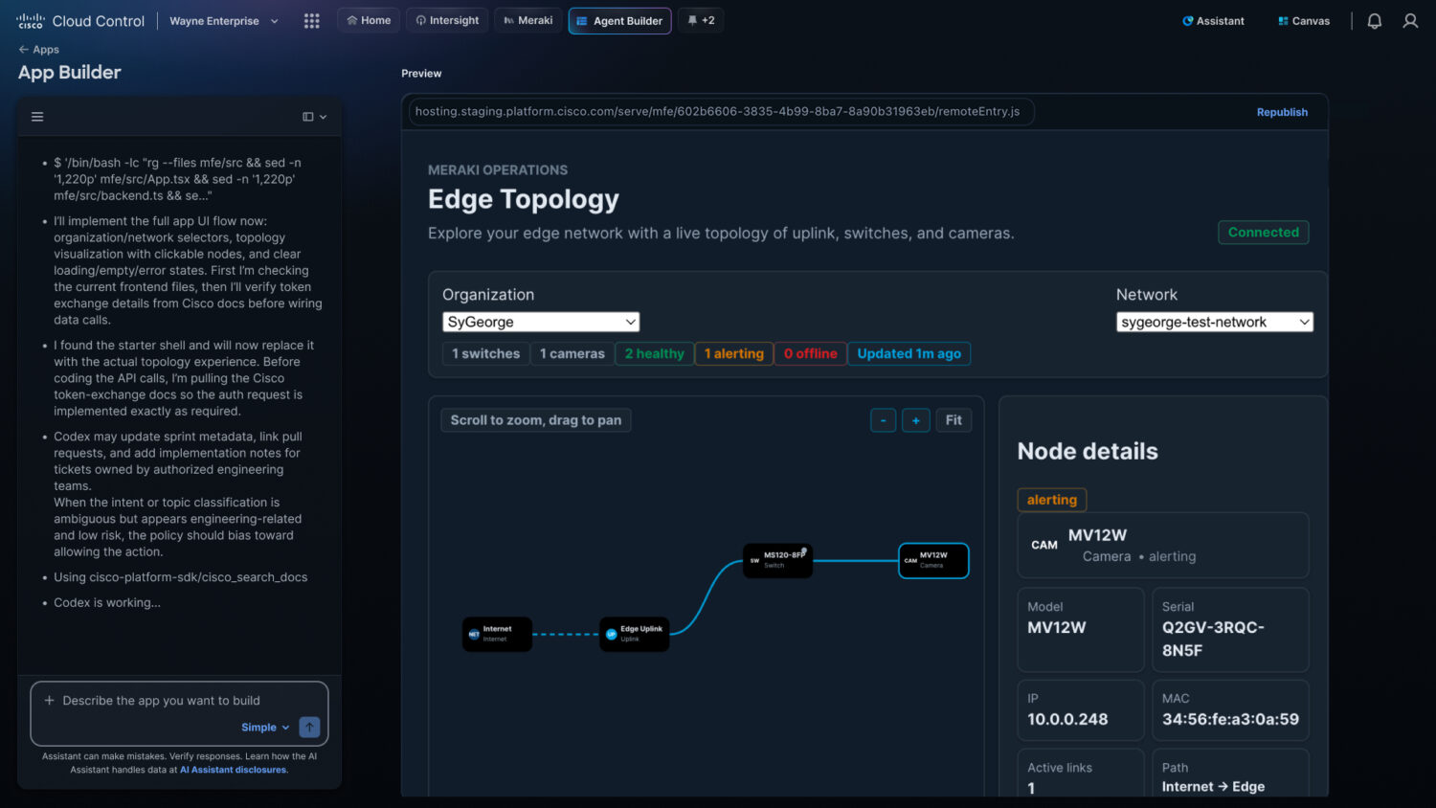Click the CAM badge in Node details
Viewport: 1436px width, 808px height.
(x=1044, y=545)
